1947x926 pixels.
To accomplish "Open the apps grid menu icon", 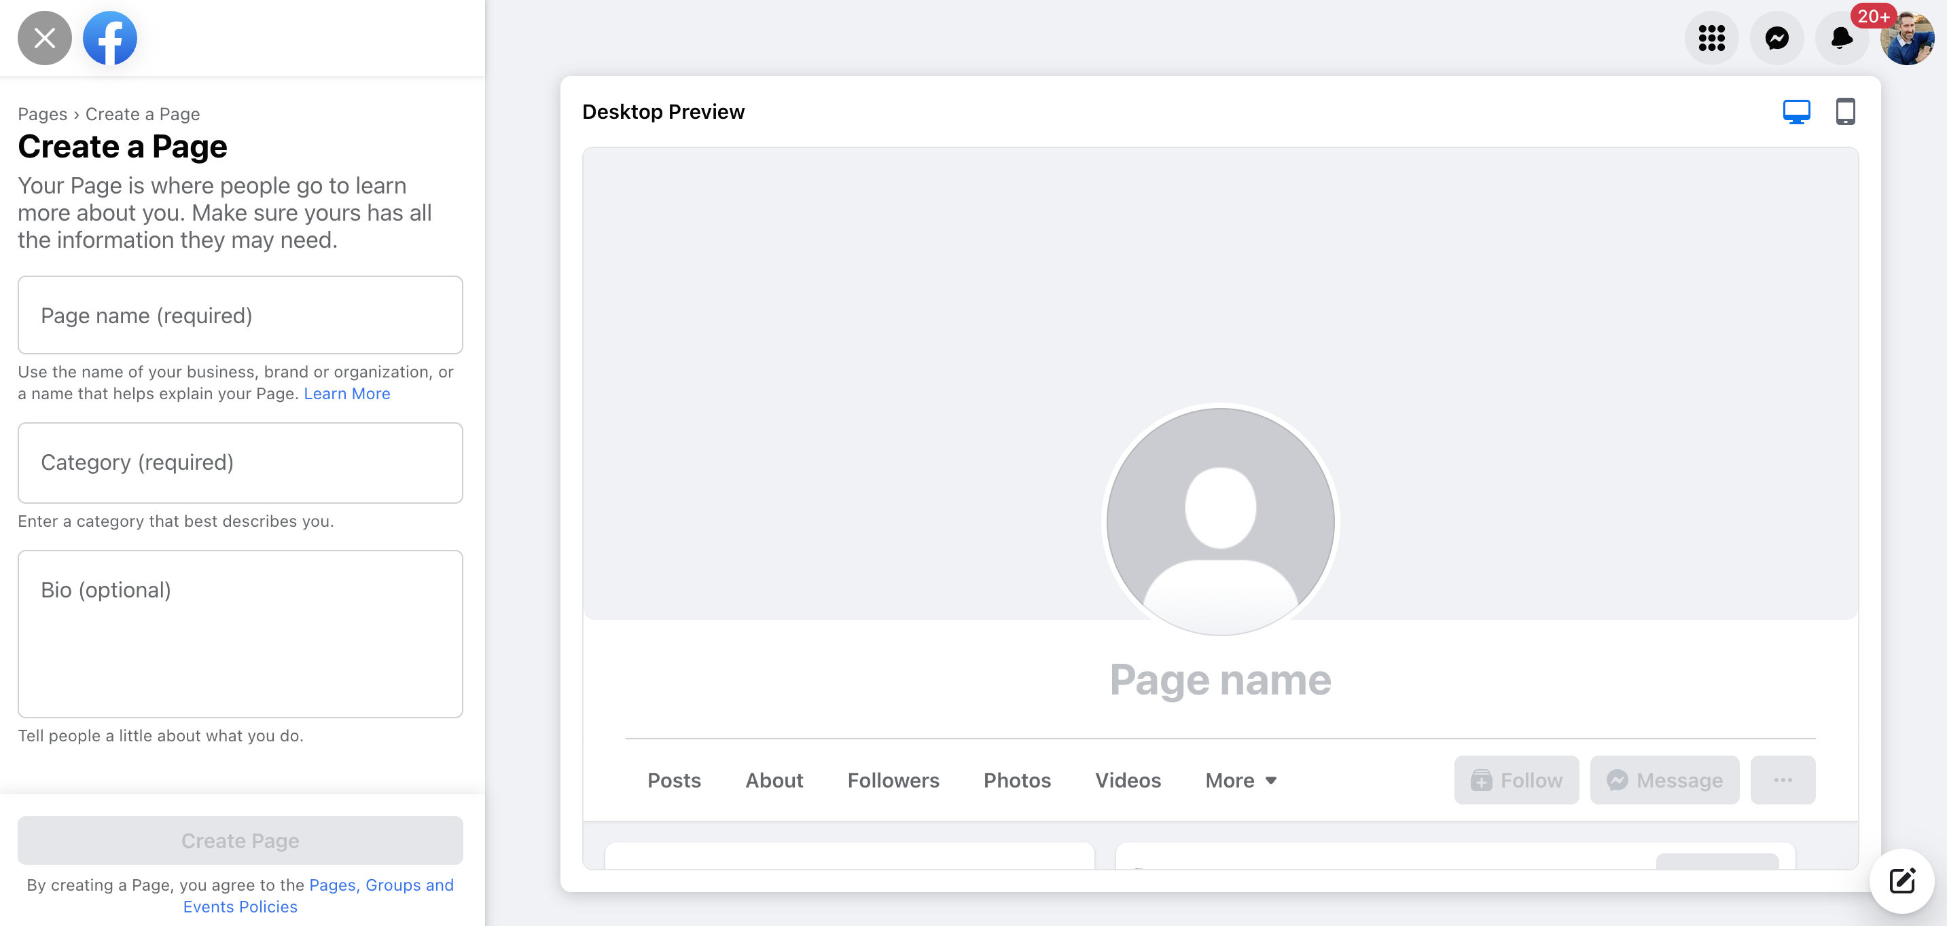I will (1711, 38).
